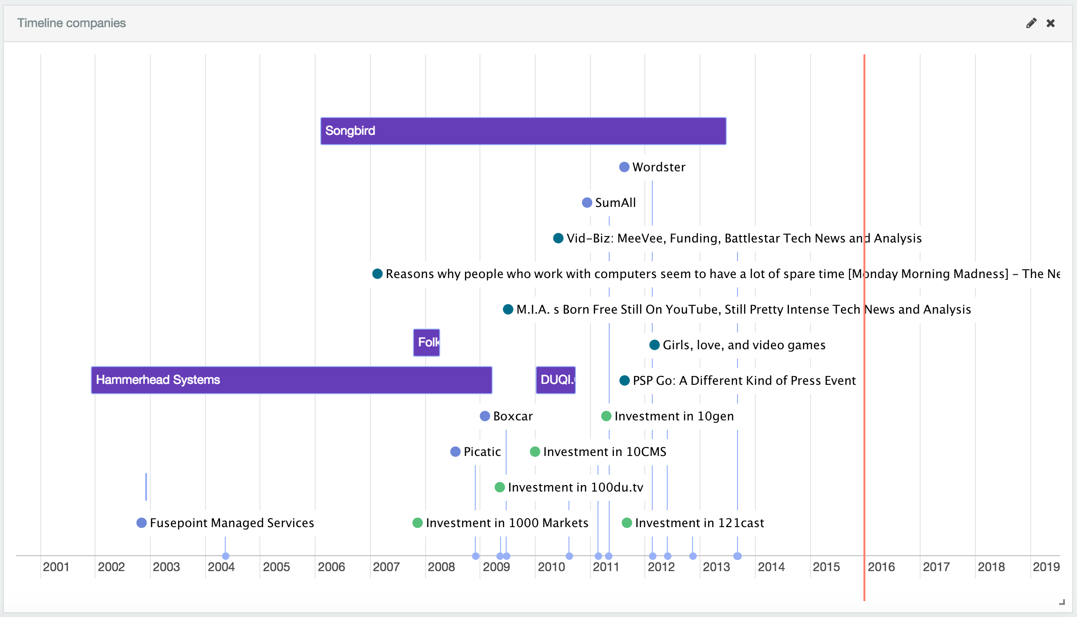Select the DUQI bar on the timeline
Screen dimensions: 1077x617
556,380
